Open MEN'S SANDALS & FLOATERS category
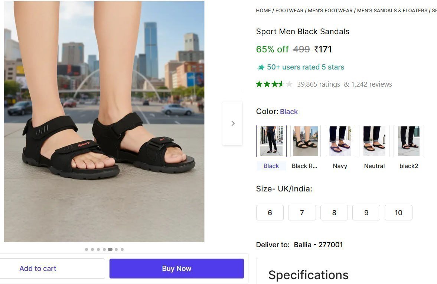 (392, 10)
